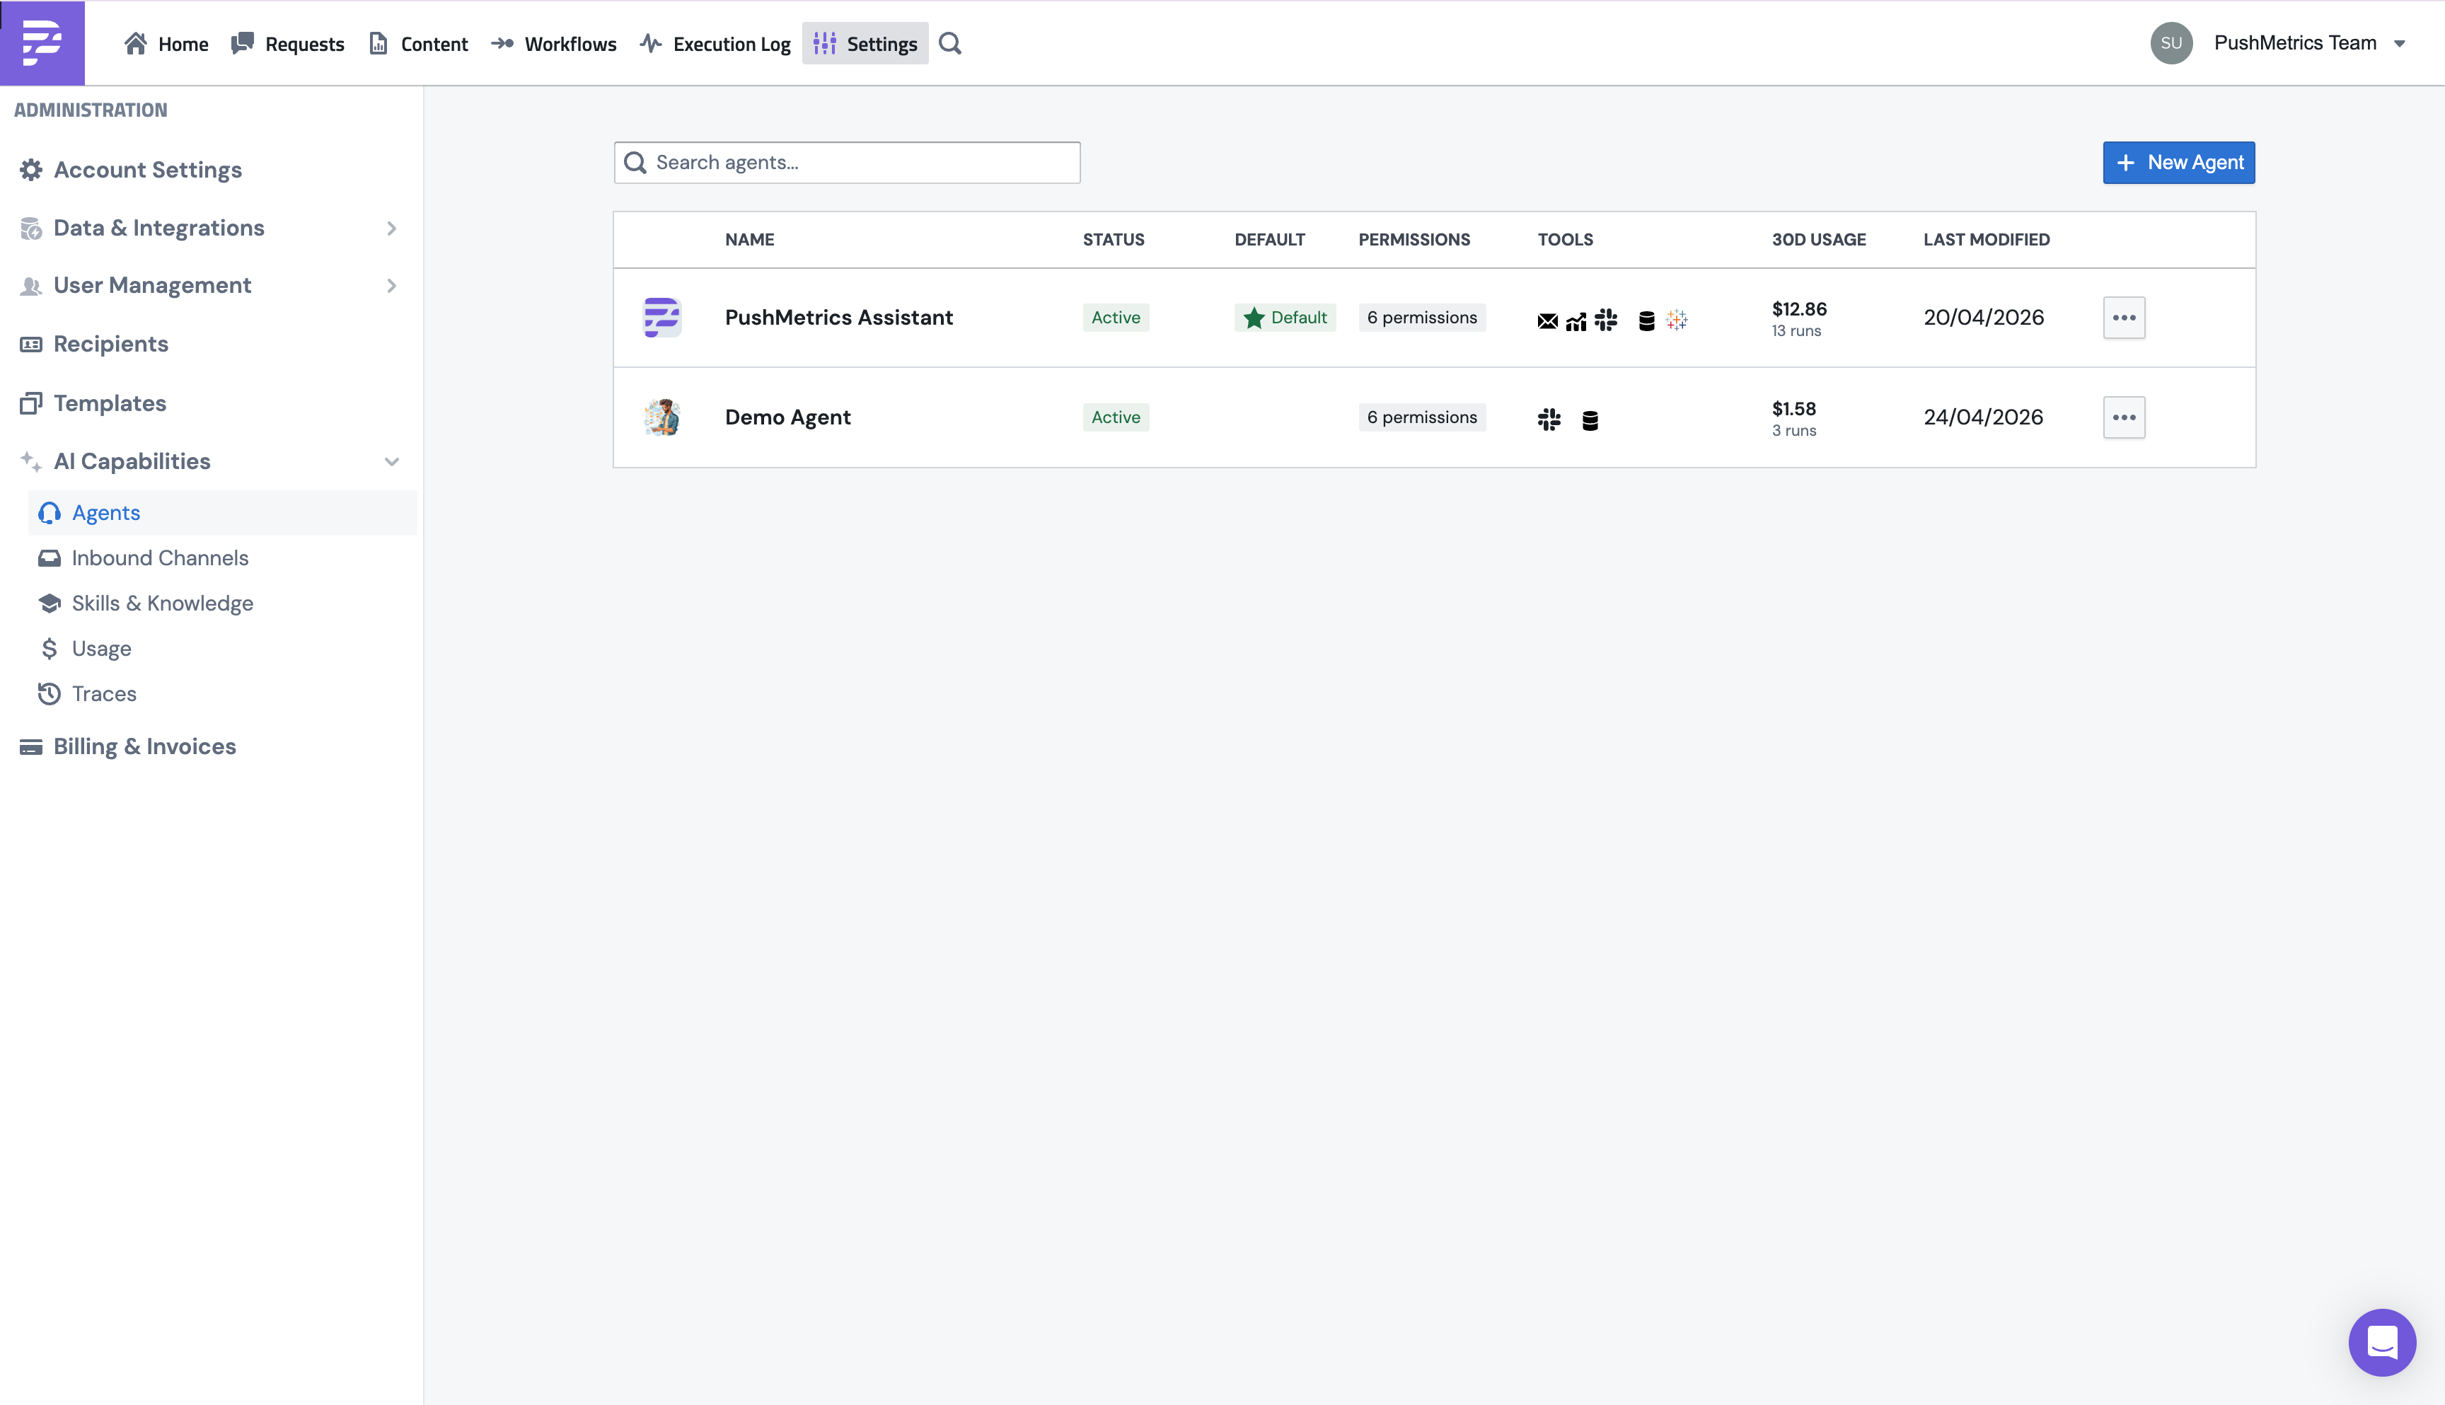Screen dimensions: 2445x1405
Task: Click the Slack tool icon for PushMetrics Assistant
Action: [x=1605, y=319]
